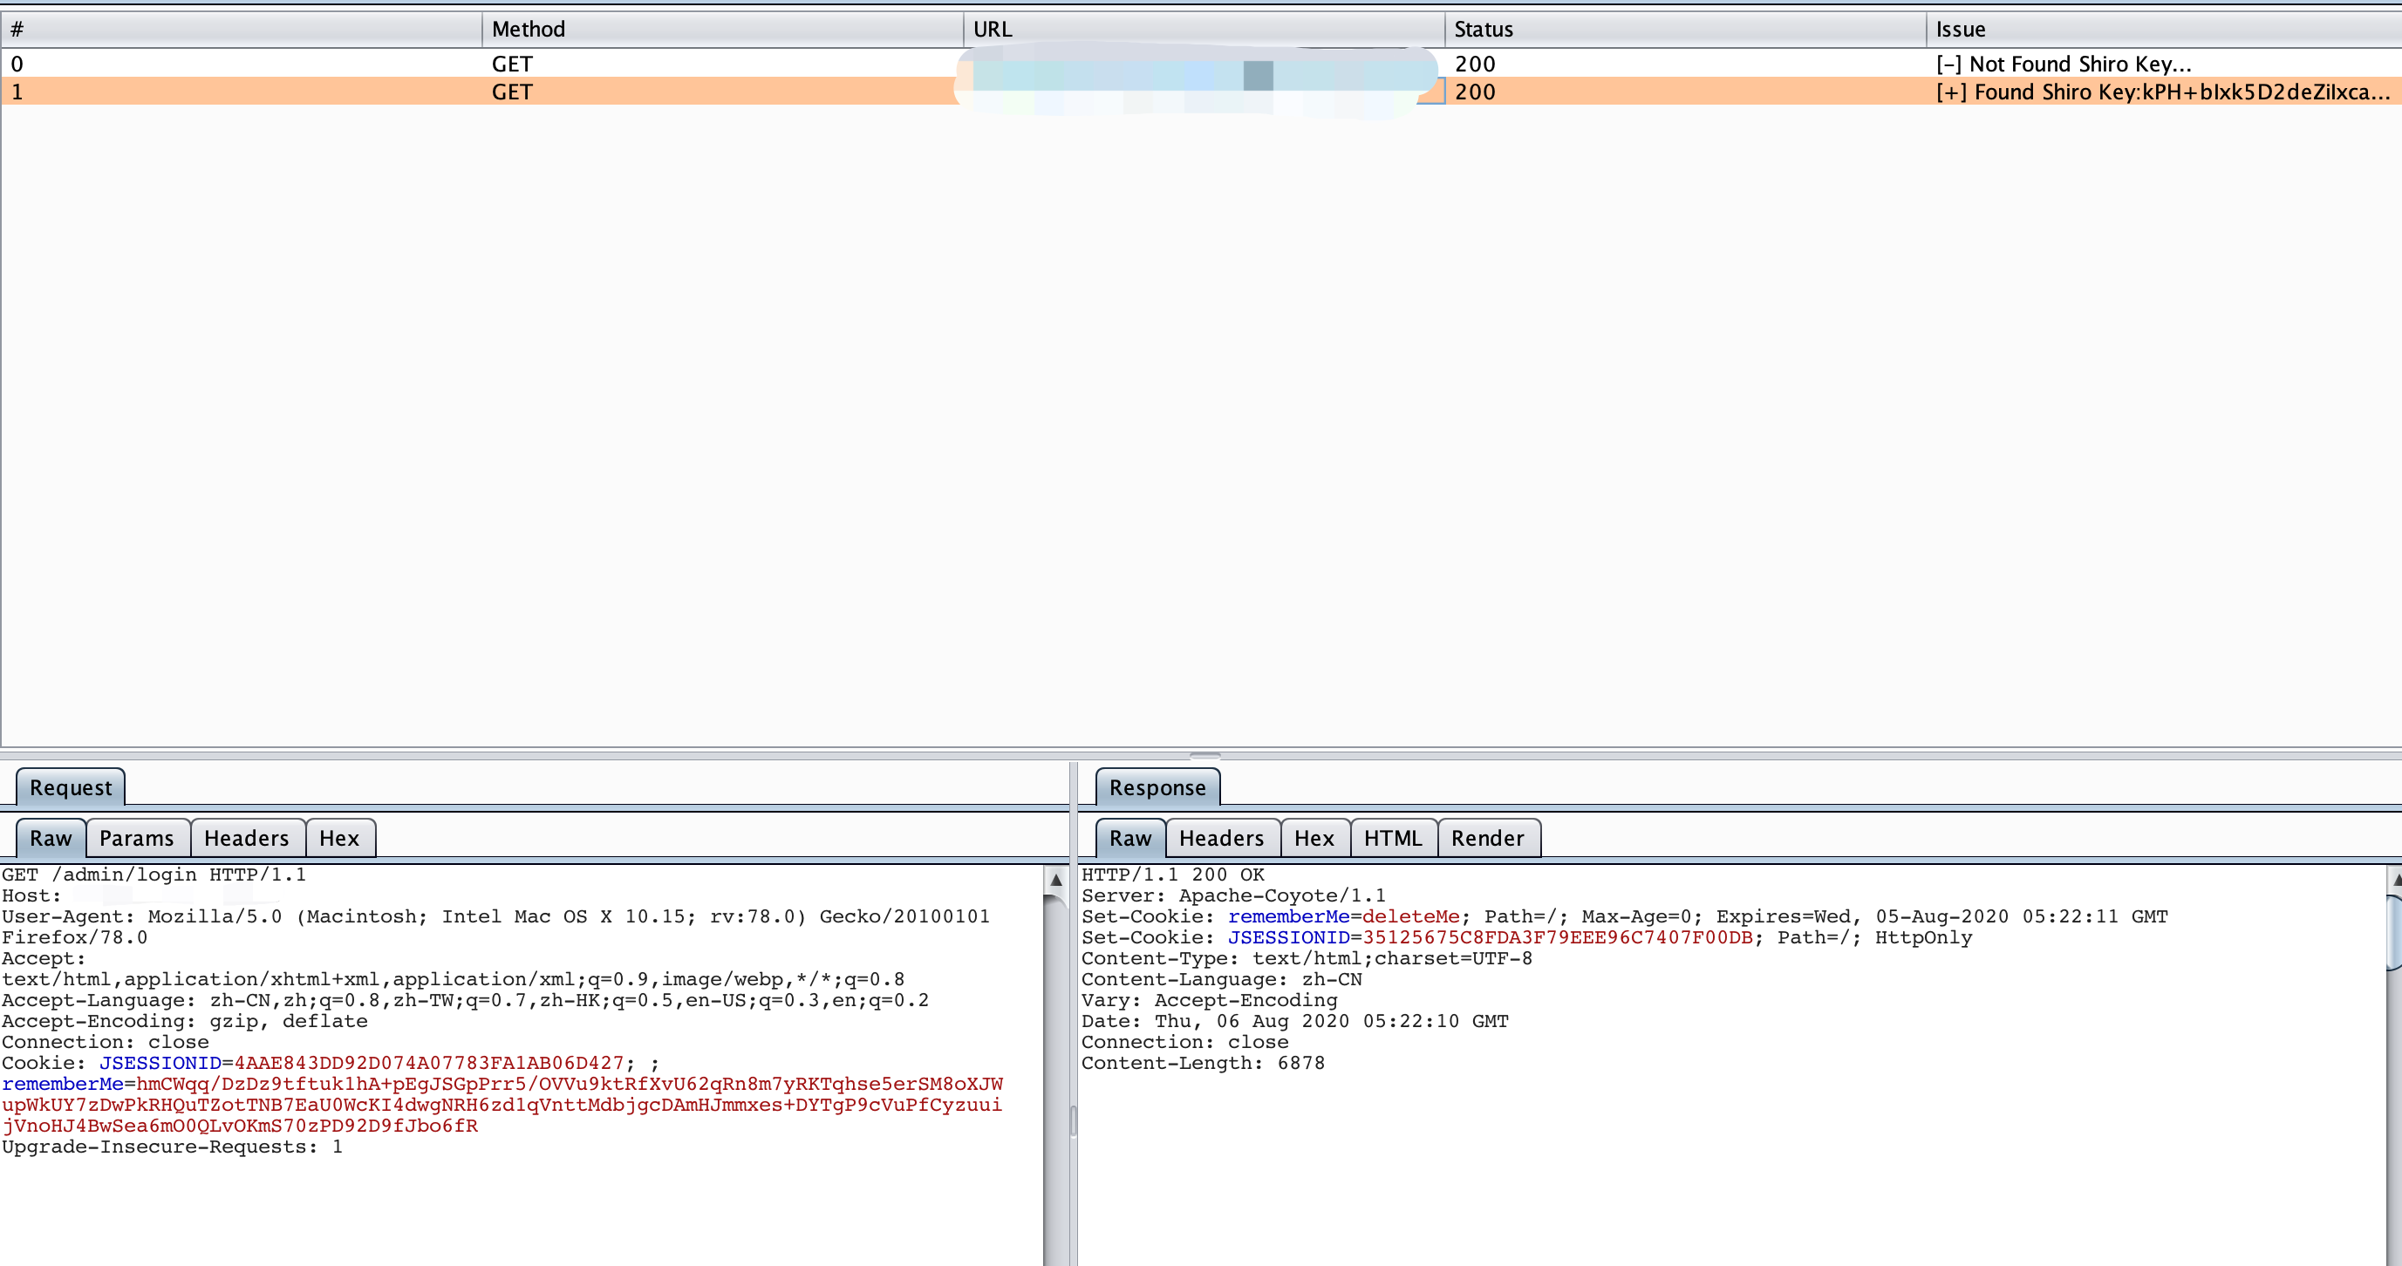The width and height of the screenshot is (2402, 1266).
Task: Show the response Render tab
Action: tap(1486, 838)
